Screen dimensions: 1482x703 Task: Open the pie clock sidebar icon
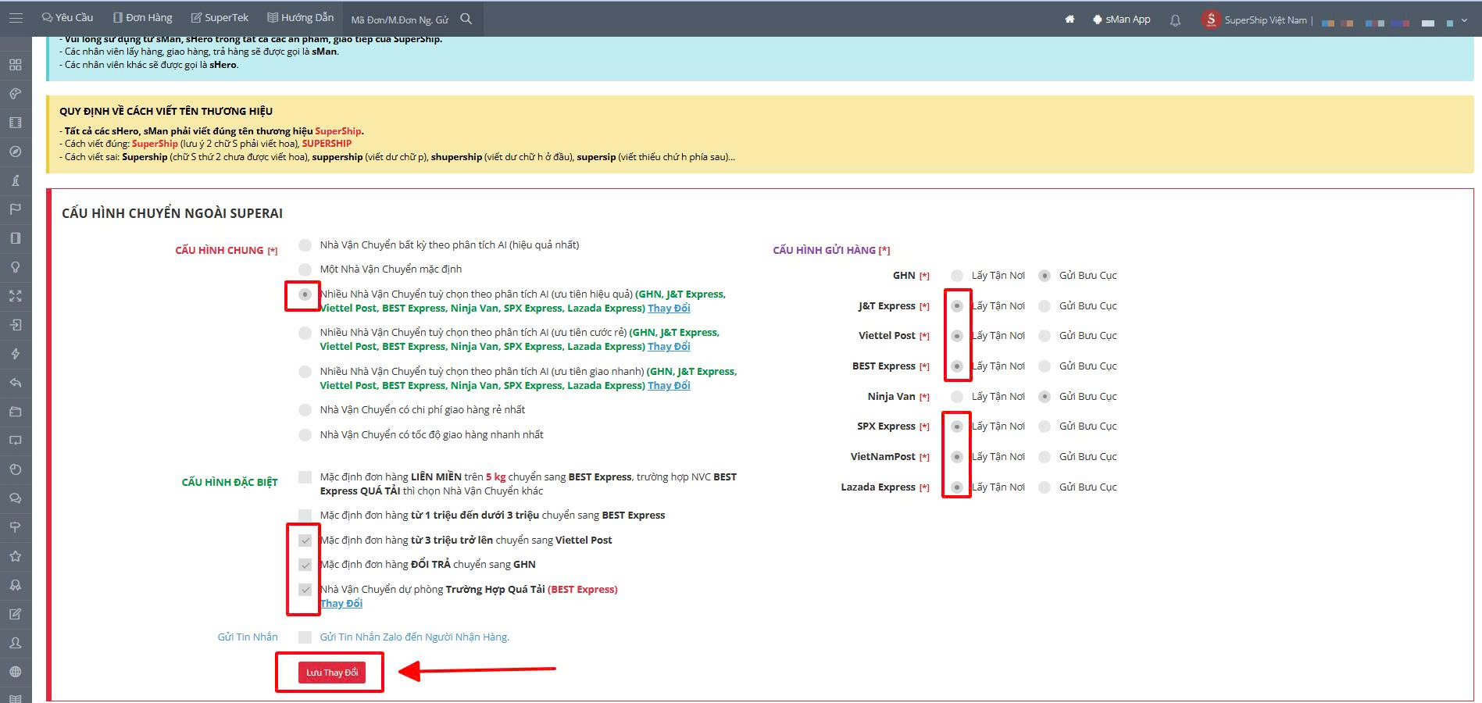[16, 469]
